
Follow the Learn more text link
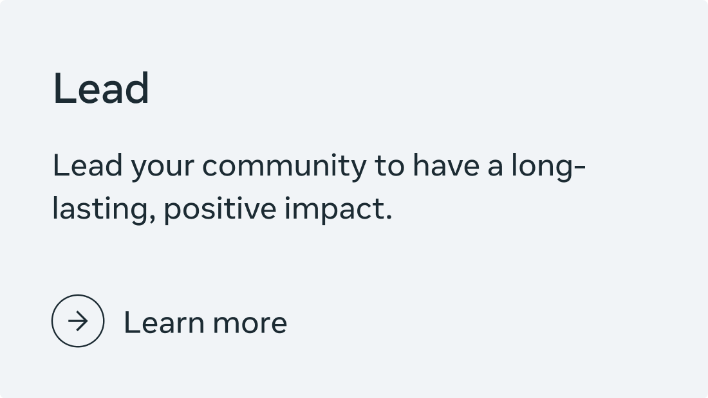pos(205,322)
